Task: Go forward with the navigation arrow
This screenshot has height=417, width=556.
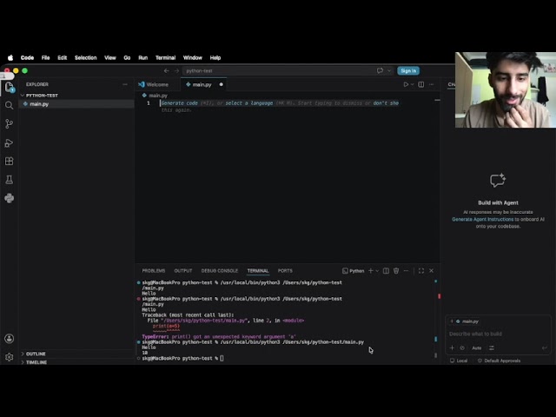Action: point(176,71)
